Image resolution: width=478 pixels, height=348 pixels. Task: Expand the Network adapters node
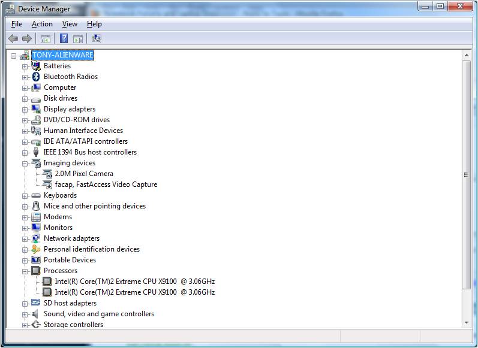(x=25, y=240)
